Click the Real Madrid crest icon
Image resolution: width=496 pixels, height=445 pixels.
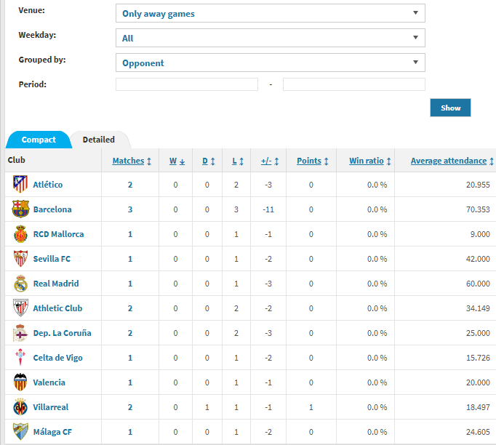20,284
